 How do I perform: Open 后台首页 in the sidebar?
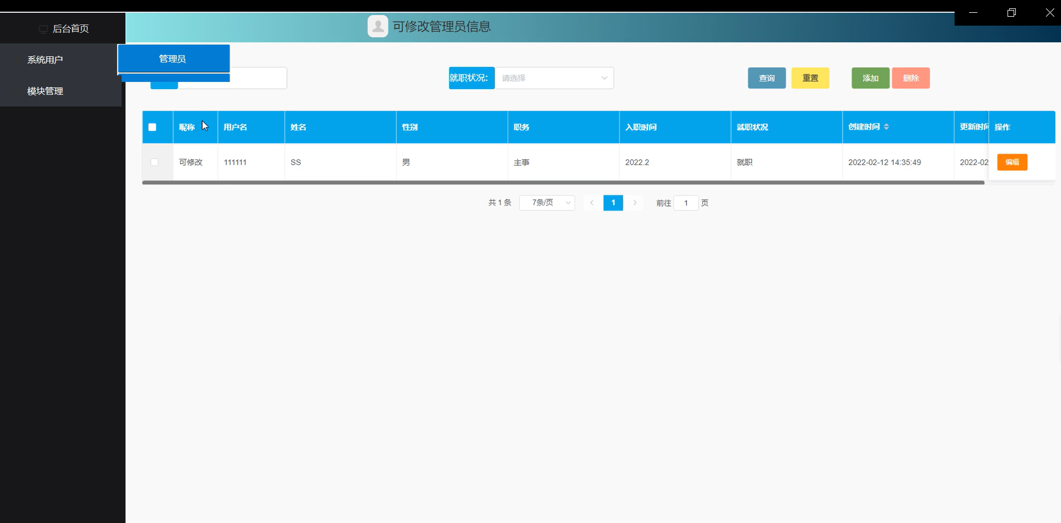click(x=62, y=28)
